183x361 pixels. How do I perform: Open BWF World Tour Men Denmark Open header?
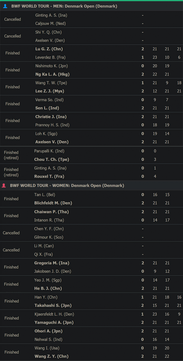point(91,6)
